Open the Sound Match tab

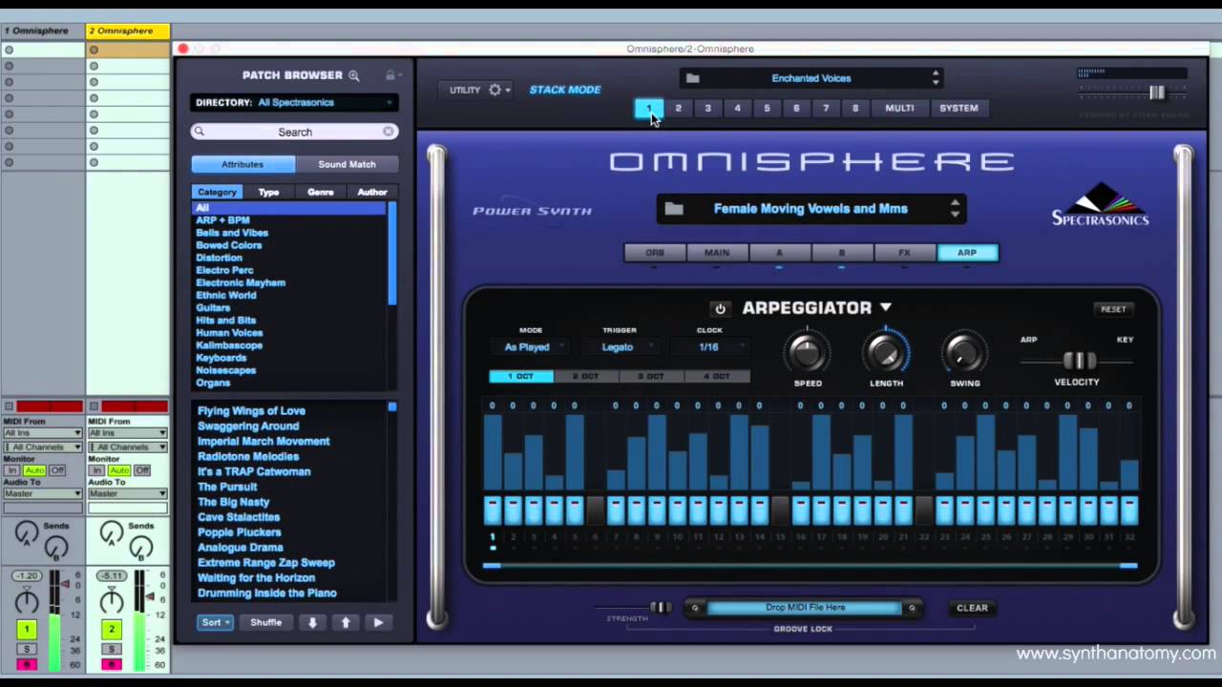347,164
